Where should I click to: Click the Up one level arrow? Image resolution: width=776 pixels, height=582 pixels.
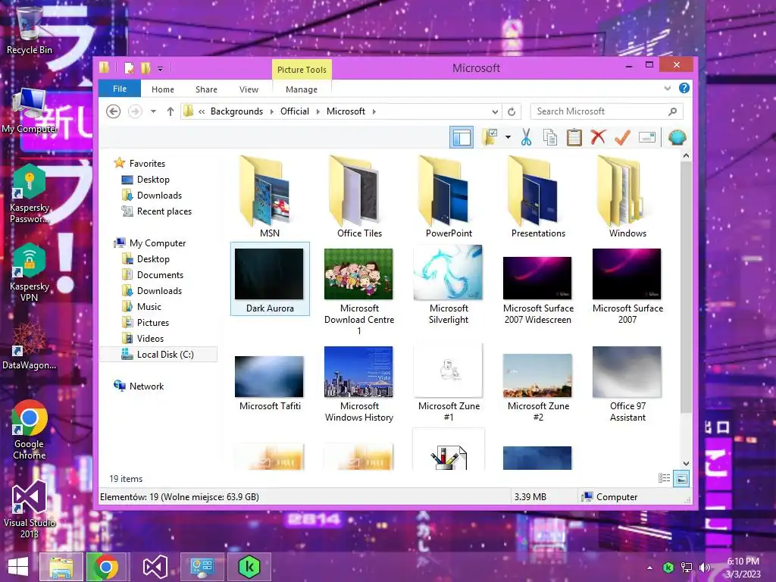pos(171,111)
